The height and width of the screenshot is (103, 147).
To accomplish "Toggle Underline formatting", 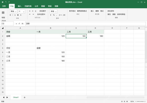I will [x=15, y=15].
